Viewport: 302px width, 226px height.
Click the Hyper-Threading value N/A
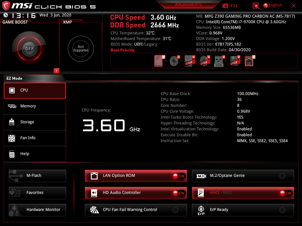click(x=240, y=123)
